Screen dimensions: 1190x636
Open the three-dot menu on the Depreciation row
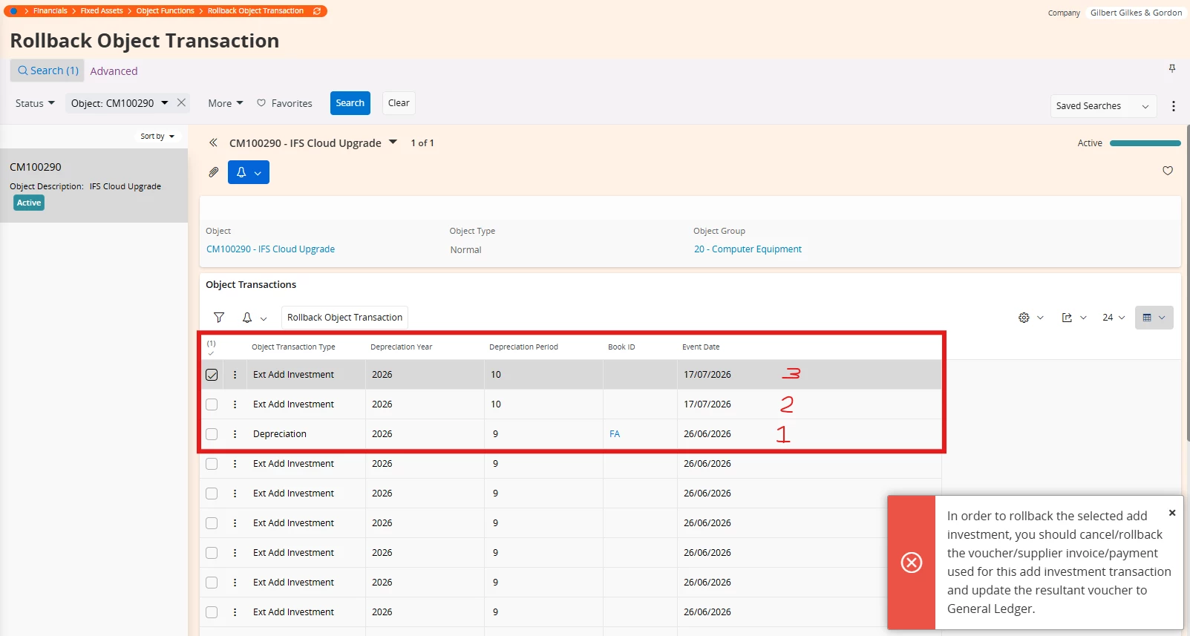pyautogui.click(x=235, y=434)
